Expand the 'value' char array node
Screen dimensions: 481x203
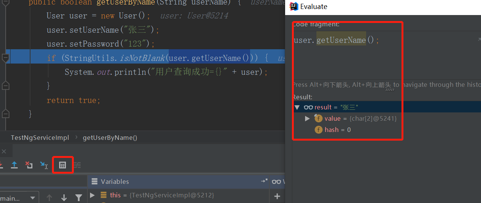click(x=307, y=118)
